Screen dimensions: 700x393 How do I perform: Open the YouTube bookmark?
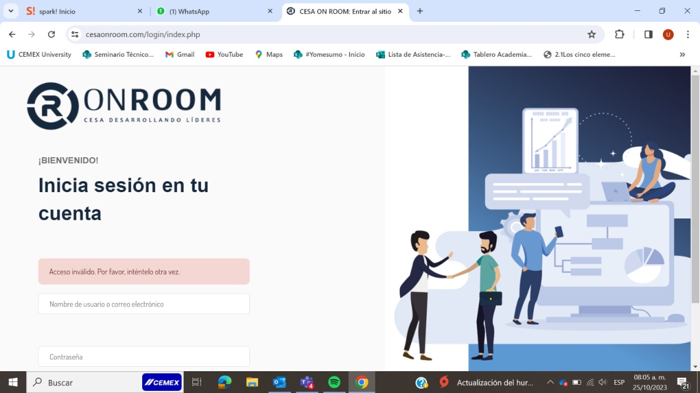pos(224,55)
